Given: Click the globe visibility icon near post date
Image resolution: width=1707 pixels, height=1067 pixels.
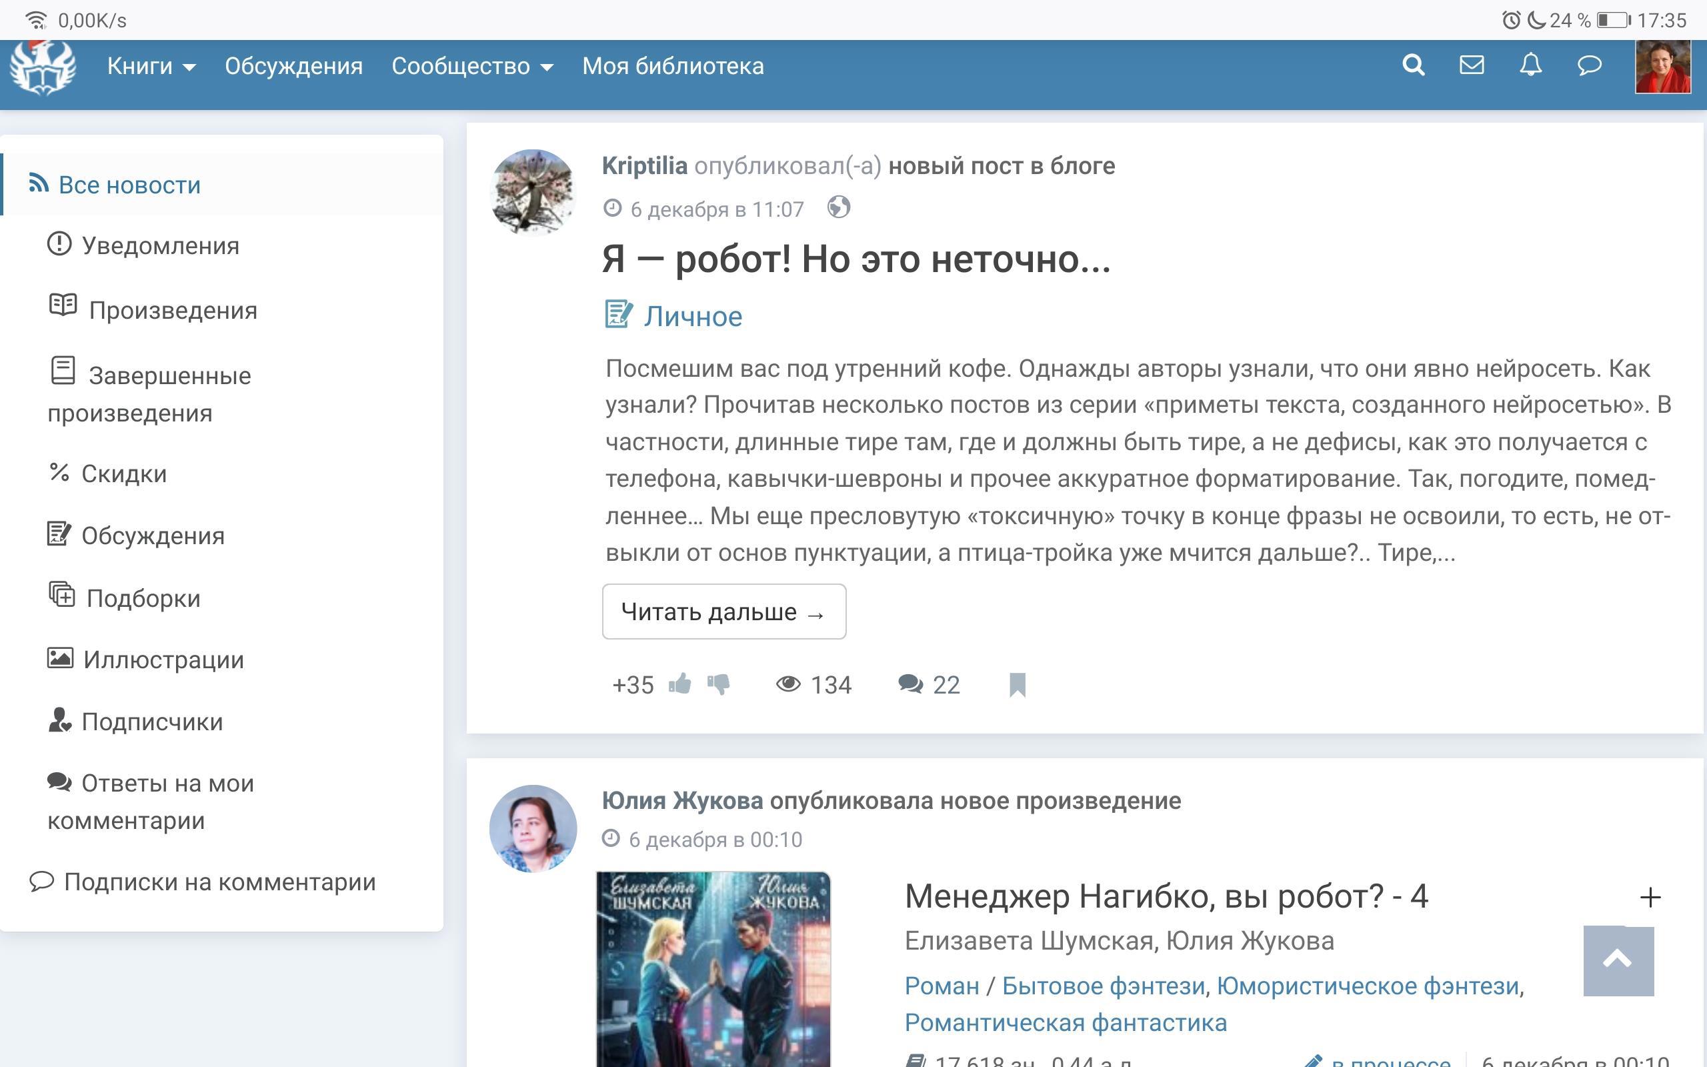Looking at the screenshot, I should coord(838,207).
